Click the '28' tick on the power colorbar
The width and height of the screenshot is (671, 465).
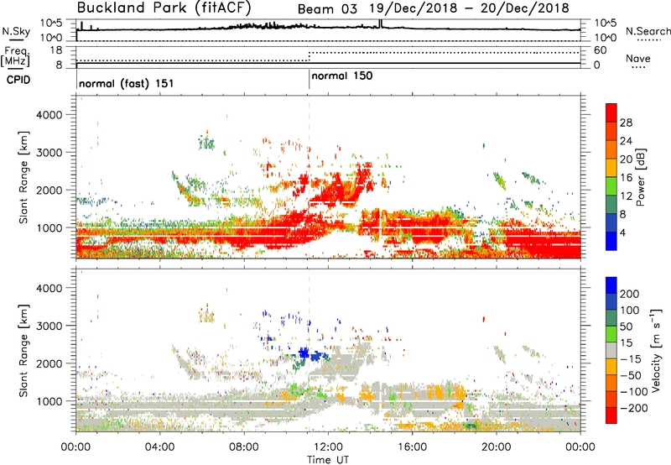coord(626,123)
